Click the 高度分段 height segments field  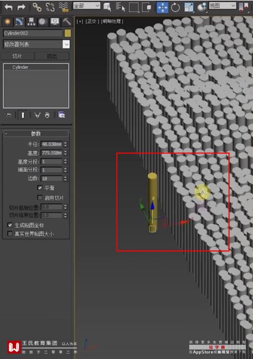[52, 162]
